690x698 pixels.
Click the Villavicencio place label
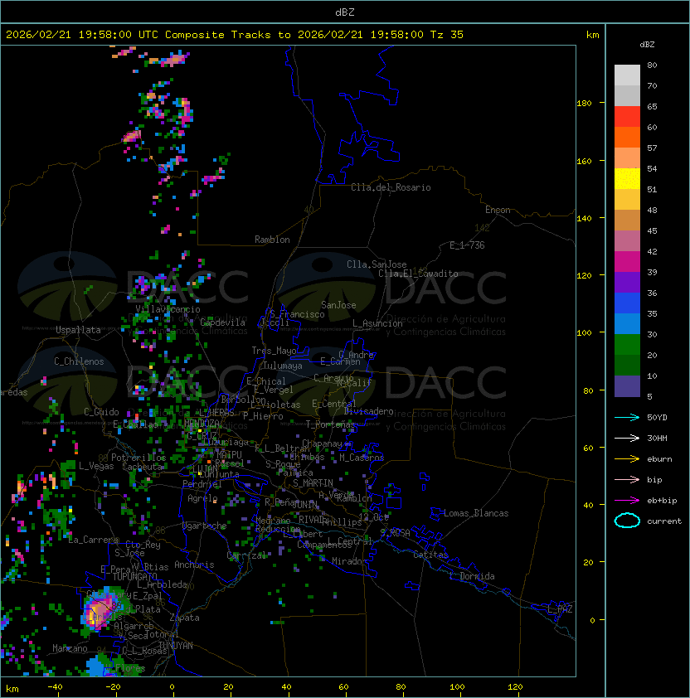[x=168, y=309]
